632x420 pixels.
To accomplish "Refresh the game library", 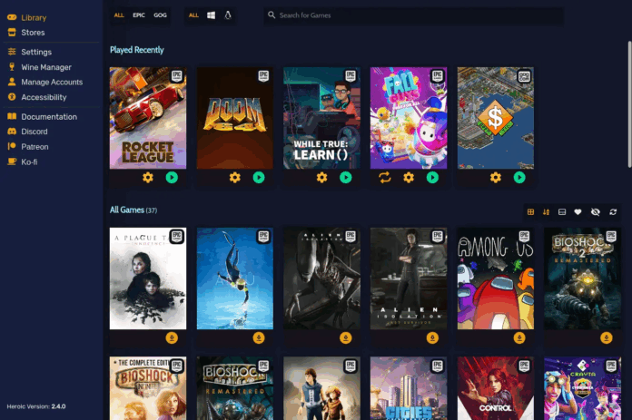I will click(613, 211).
